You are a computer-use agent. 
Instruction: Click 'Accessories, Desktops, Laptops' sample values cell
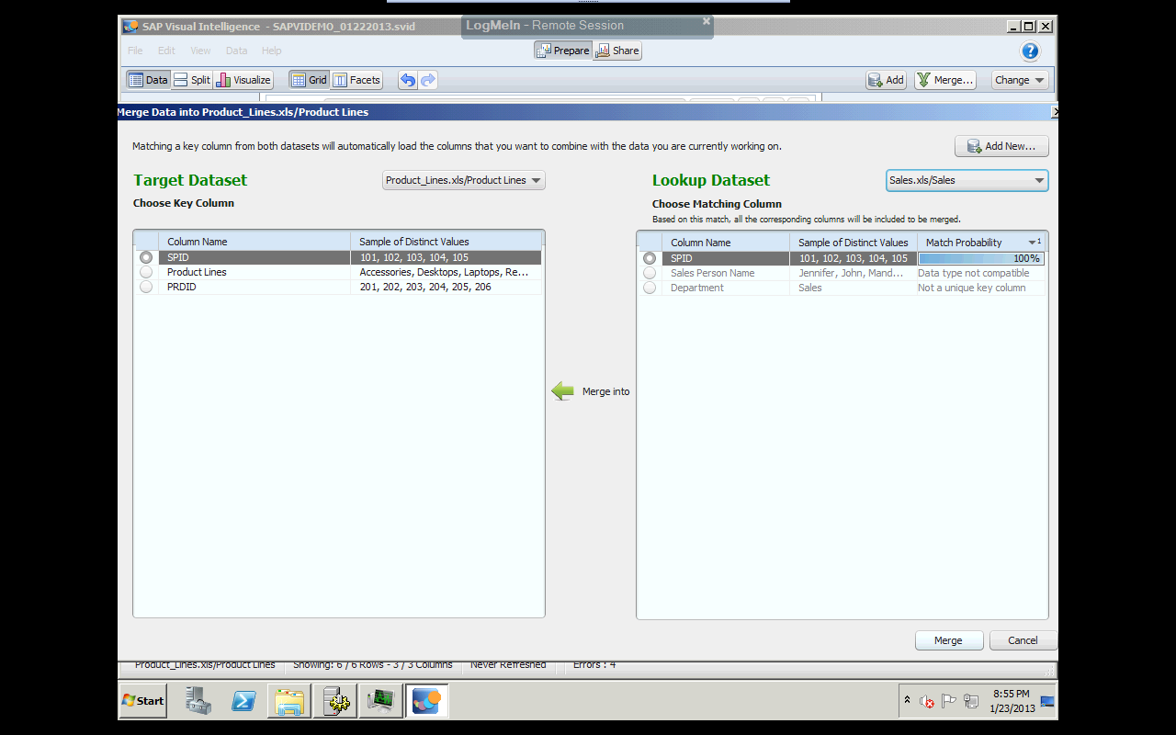[x=447, y=272]
